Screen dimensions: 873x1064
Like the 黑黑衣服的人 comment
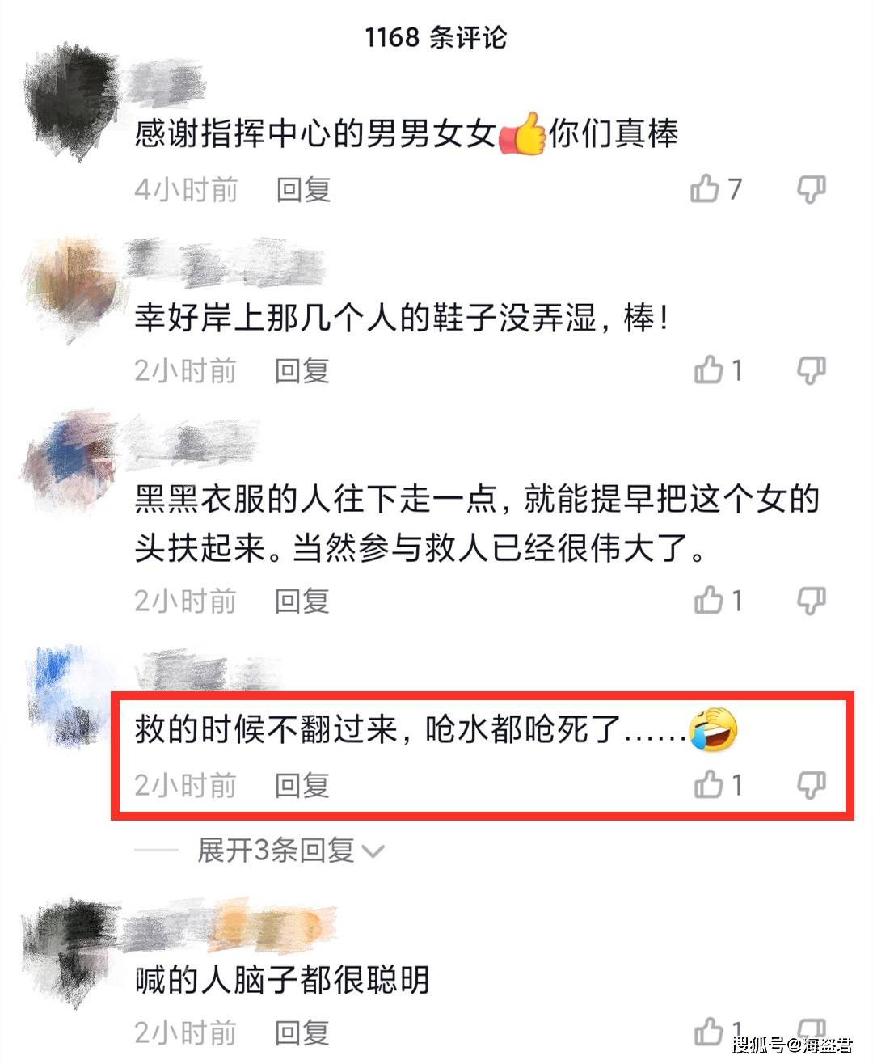point(708,601)
